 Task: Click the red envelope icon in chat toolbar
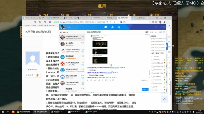pyautogui.click(x=103, y=80)
